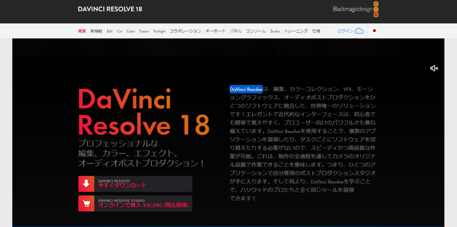
Task: Open the トレーニング tab
Action: click(296, 31)
